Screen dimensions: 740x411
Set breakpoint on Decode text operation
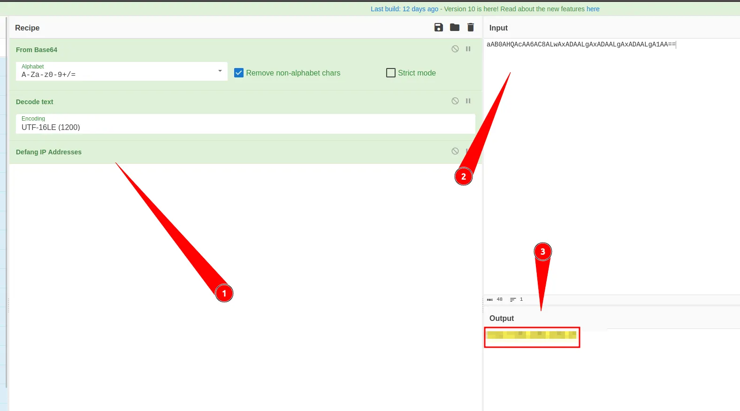468,101
